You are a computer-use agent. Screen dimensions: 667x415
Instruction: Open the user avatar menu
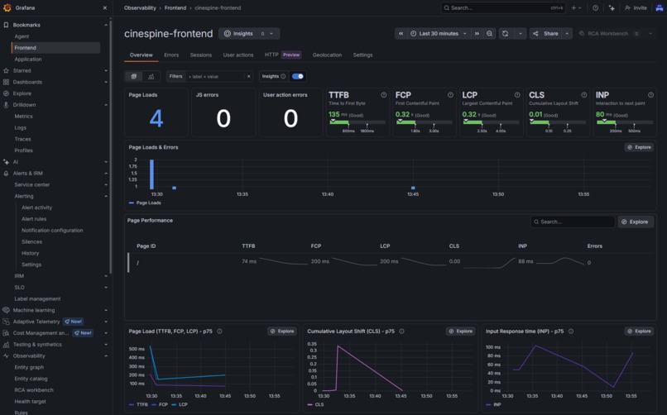click(659, 7)
